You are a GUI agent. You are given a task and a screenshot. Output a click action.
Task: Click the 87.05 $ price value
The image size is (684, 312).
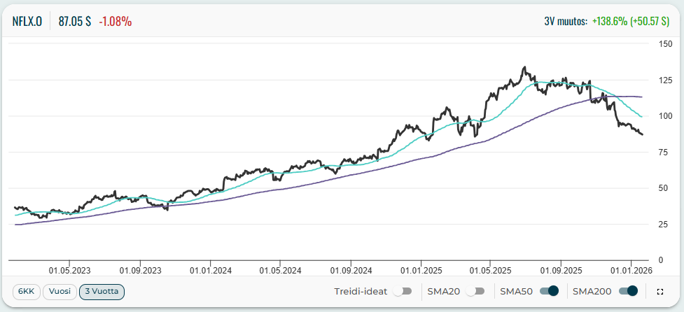pyautogui.click(x=75, y=21)
